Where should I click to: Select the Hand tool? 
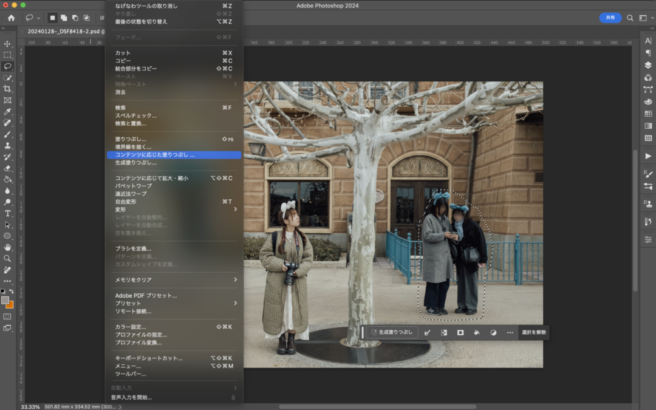coord(8,247)
